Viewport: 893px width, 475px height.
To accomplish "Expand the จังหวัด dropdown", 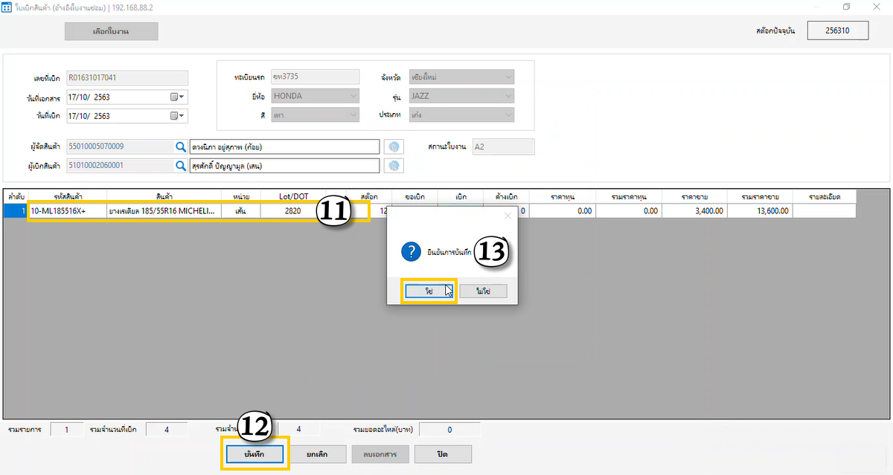I will click(x=508, y=77).
